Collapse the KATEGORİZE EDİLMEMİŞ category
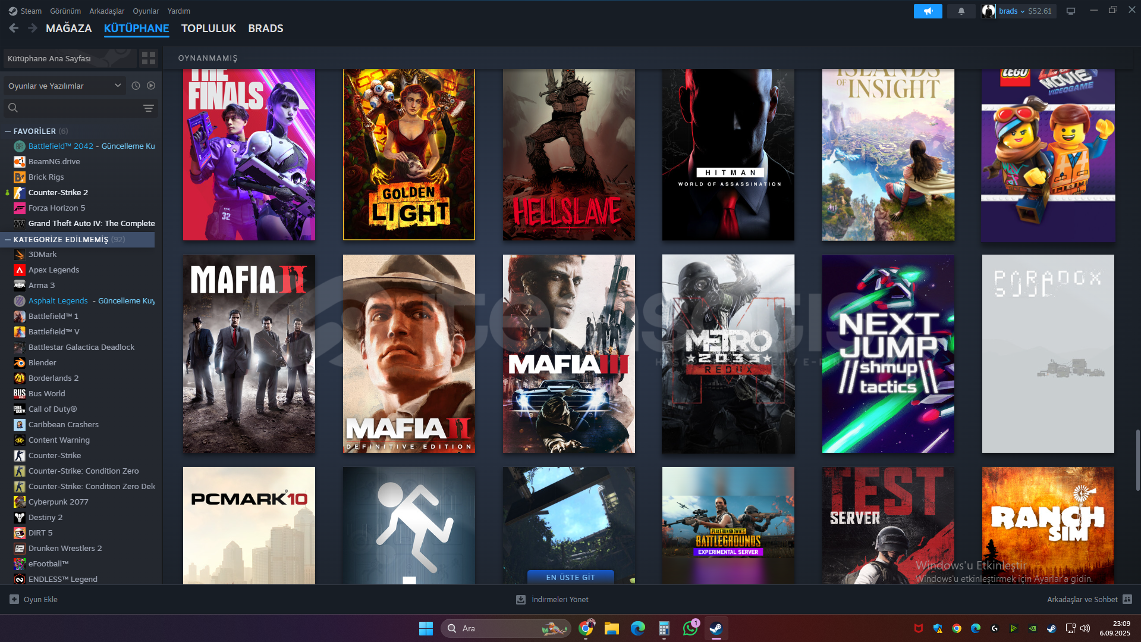Viewport: 1141px width, 642px height. click(8, 239)
